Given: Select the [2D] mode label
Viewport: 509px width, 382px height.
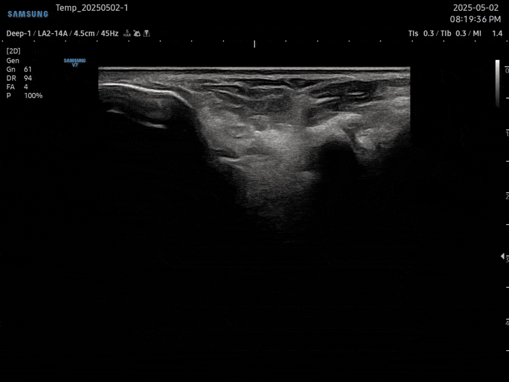Looking at the screenshot, I should (x=13, y=50).
